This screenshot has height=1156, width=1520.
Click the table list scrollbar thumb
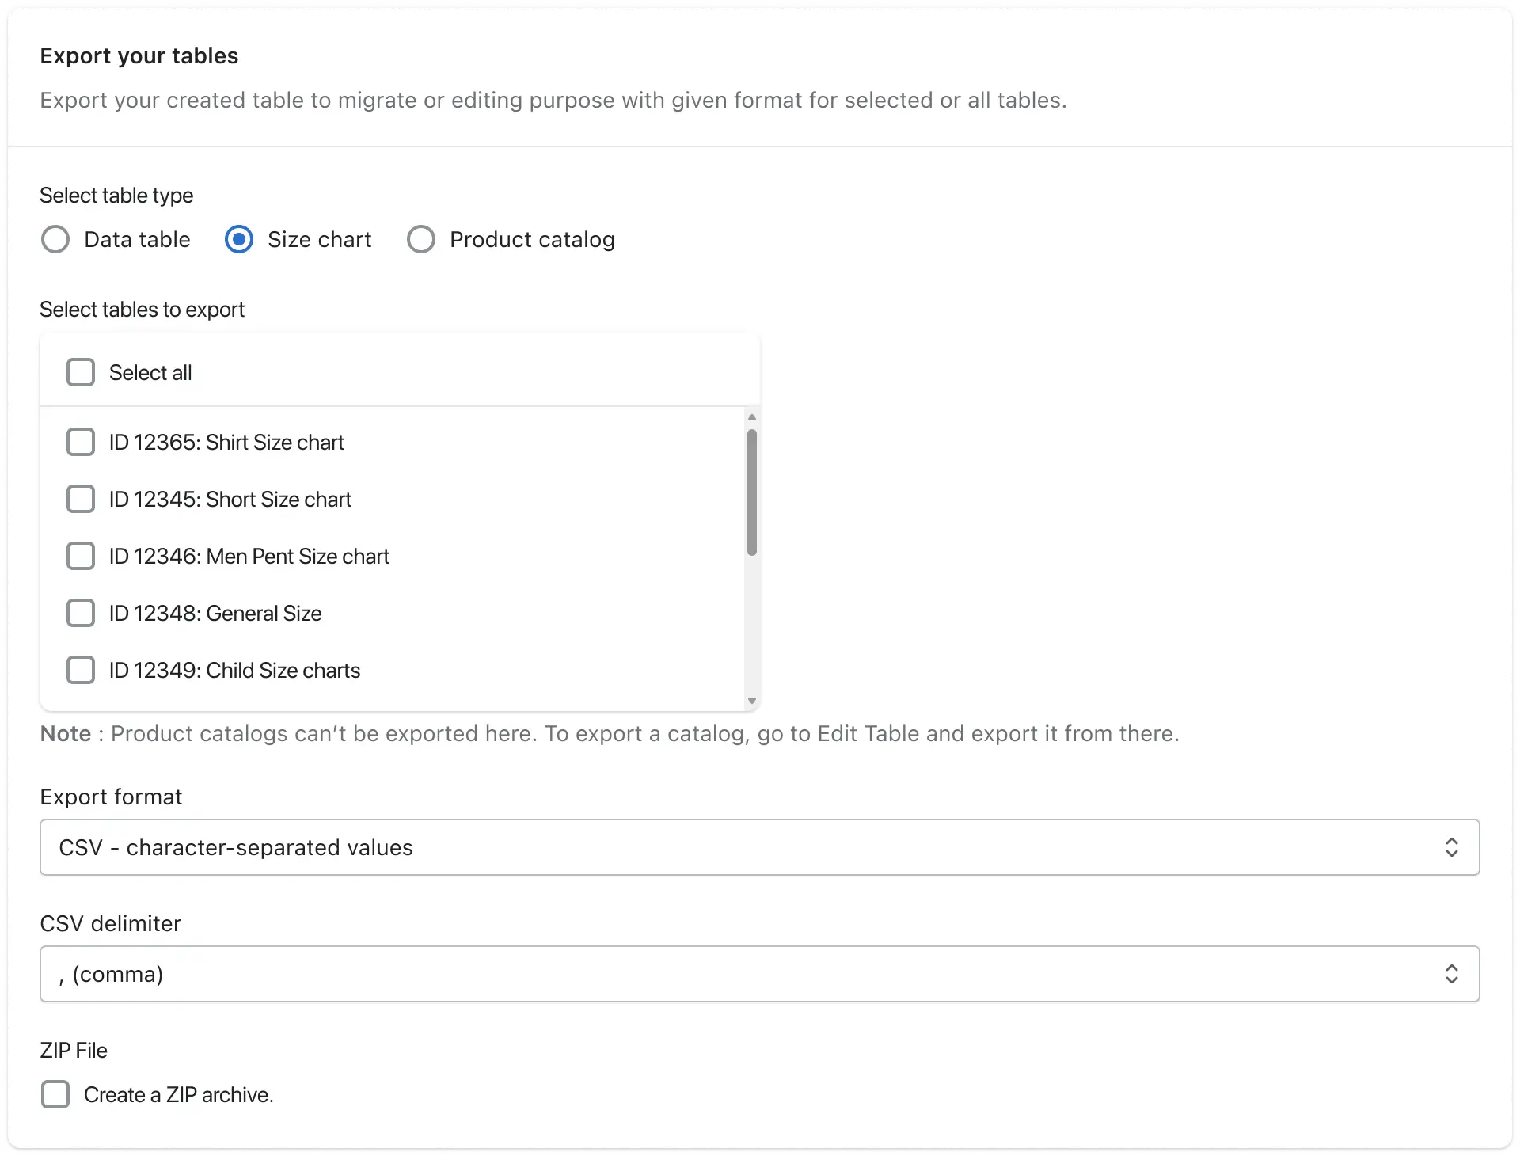coord(752,492)
